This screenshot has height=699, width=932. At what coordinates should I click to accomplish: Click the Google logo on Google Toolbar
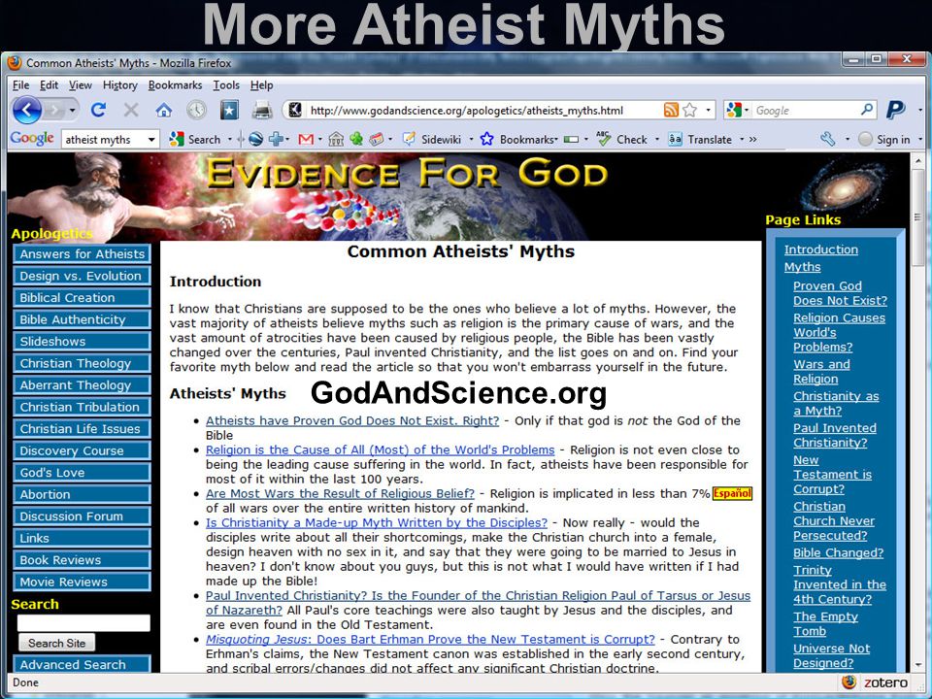32,139
